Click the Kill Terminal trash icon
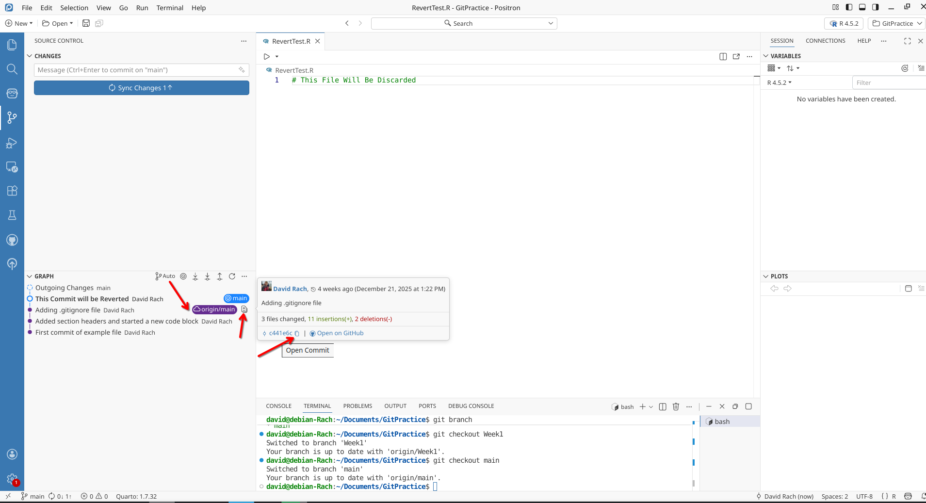 tap(676, 406)
